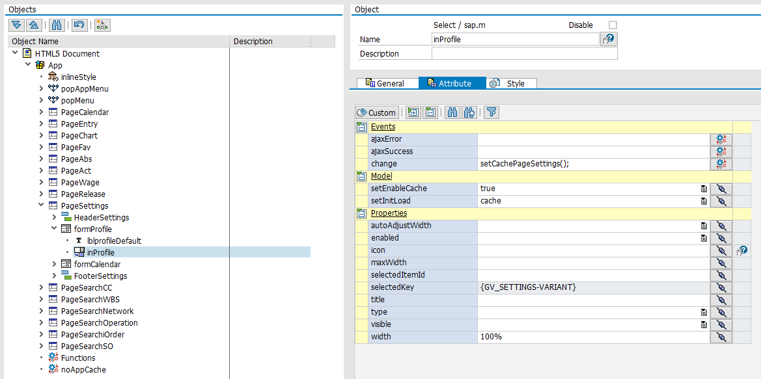The height and width of the screenshot is (379, 761).
Task: Click the Find Next binoculars in the attribute toolbar
Action: point(469,112)
